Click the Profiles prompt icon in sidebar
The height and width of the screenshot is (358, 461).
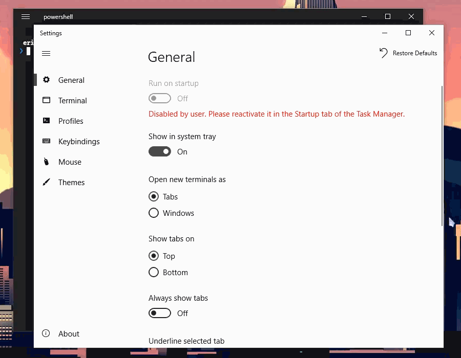(x=46, y=121)
